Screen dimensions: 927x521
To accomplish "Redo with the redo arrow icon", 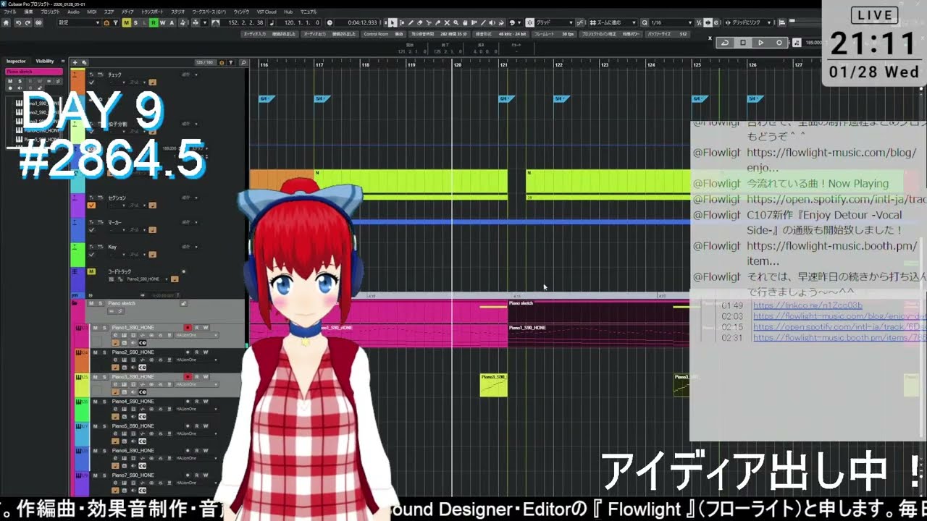I will 28,22.
